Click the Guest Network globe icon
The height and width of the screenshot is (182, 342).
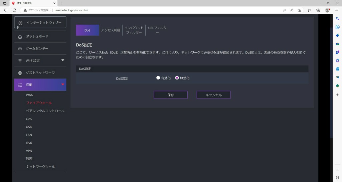pos(20,73)
